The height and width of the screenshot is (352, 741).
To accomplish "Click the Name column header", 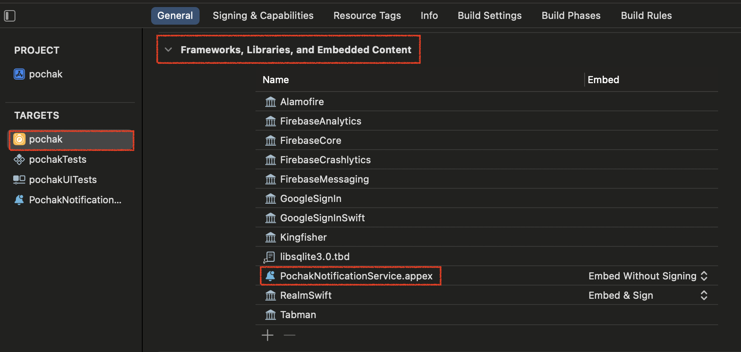I will pyautogui.click(x=276, y=80).
